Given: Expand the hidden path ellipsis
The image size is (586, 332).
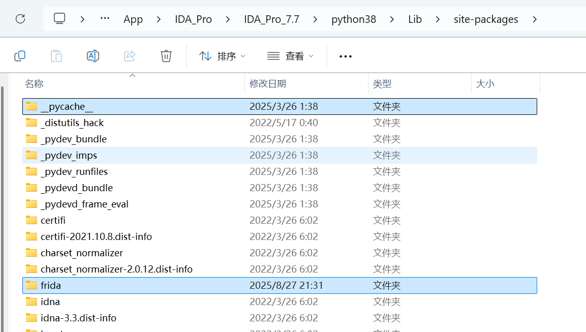Looking at the screenshot, I should [x=105, y=18].
